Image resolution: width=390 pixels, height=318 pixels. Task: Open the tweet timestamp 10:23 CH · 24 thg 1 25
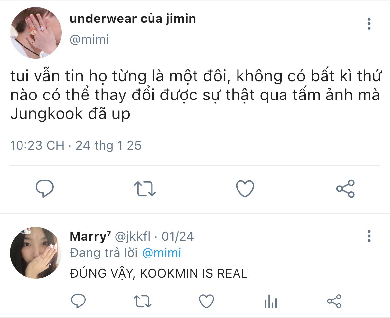coord(76,145)
